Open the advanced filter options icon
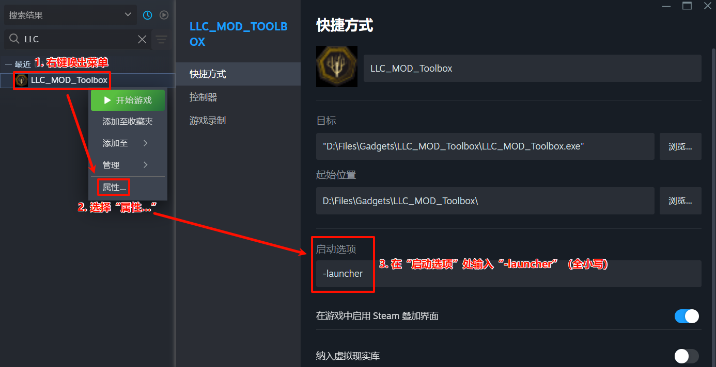716x367 pixels. pos(162,39)
